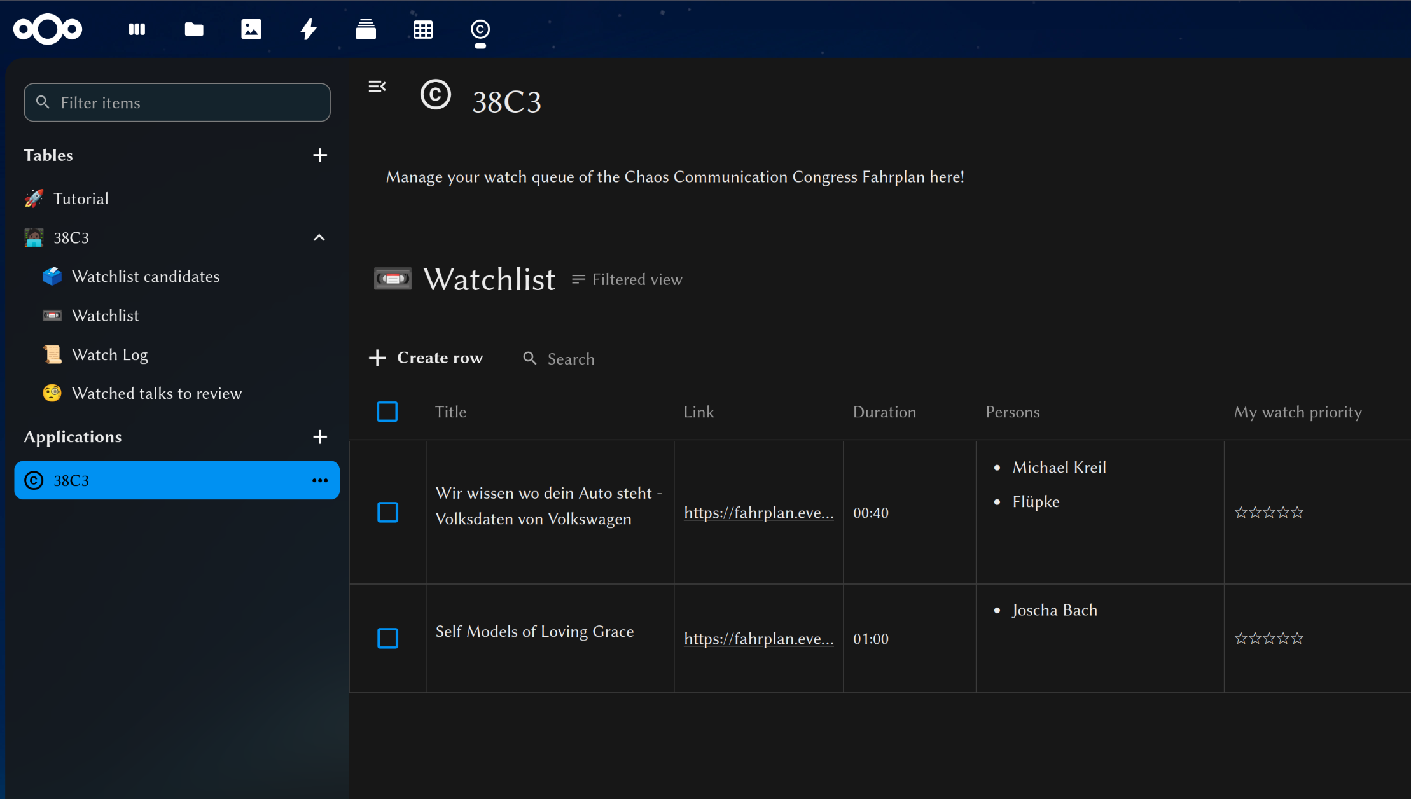Open the Photos app icon

pyautogui.click(x=251, y=29)
